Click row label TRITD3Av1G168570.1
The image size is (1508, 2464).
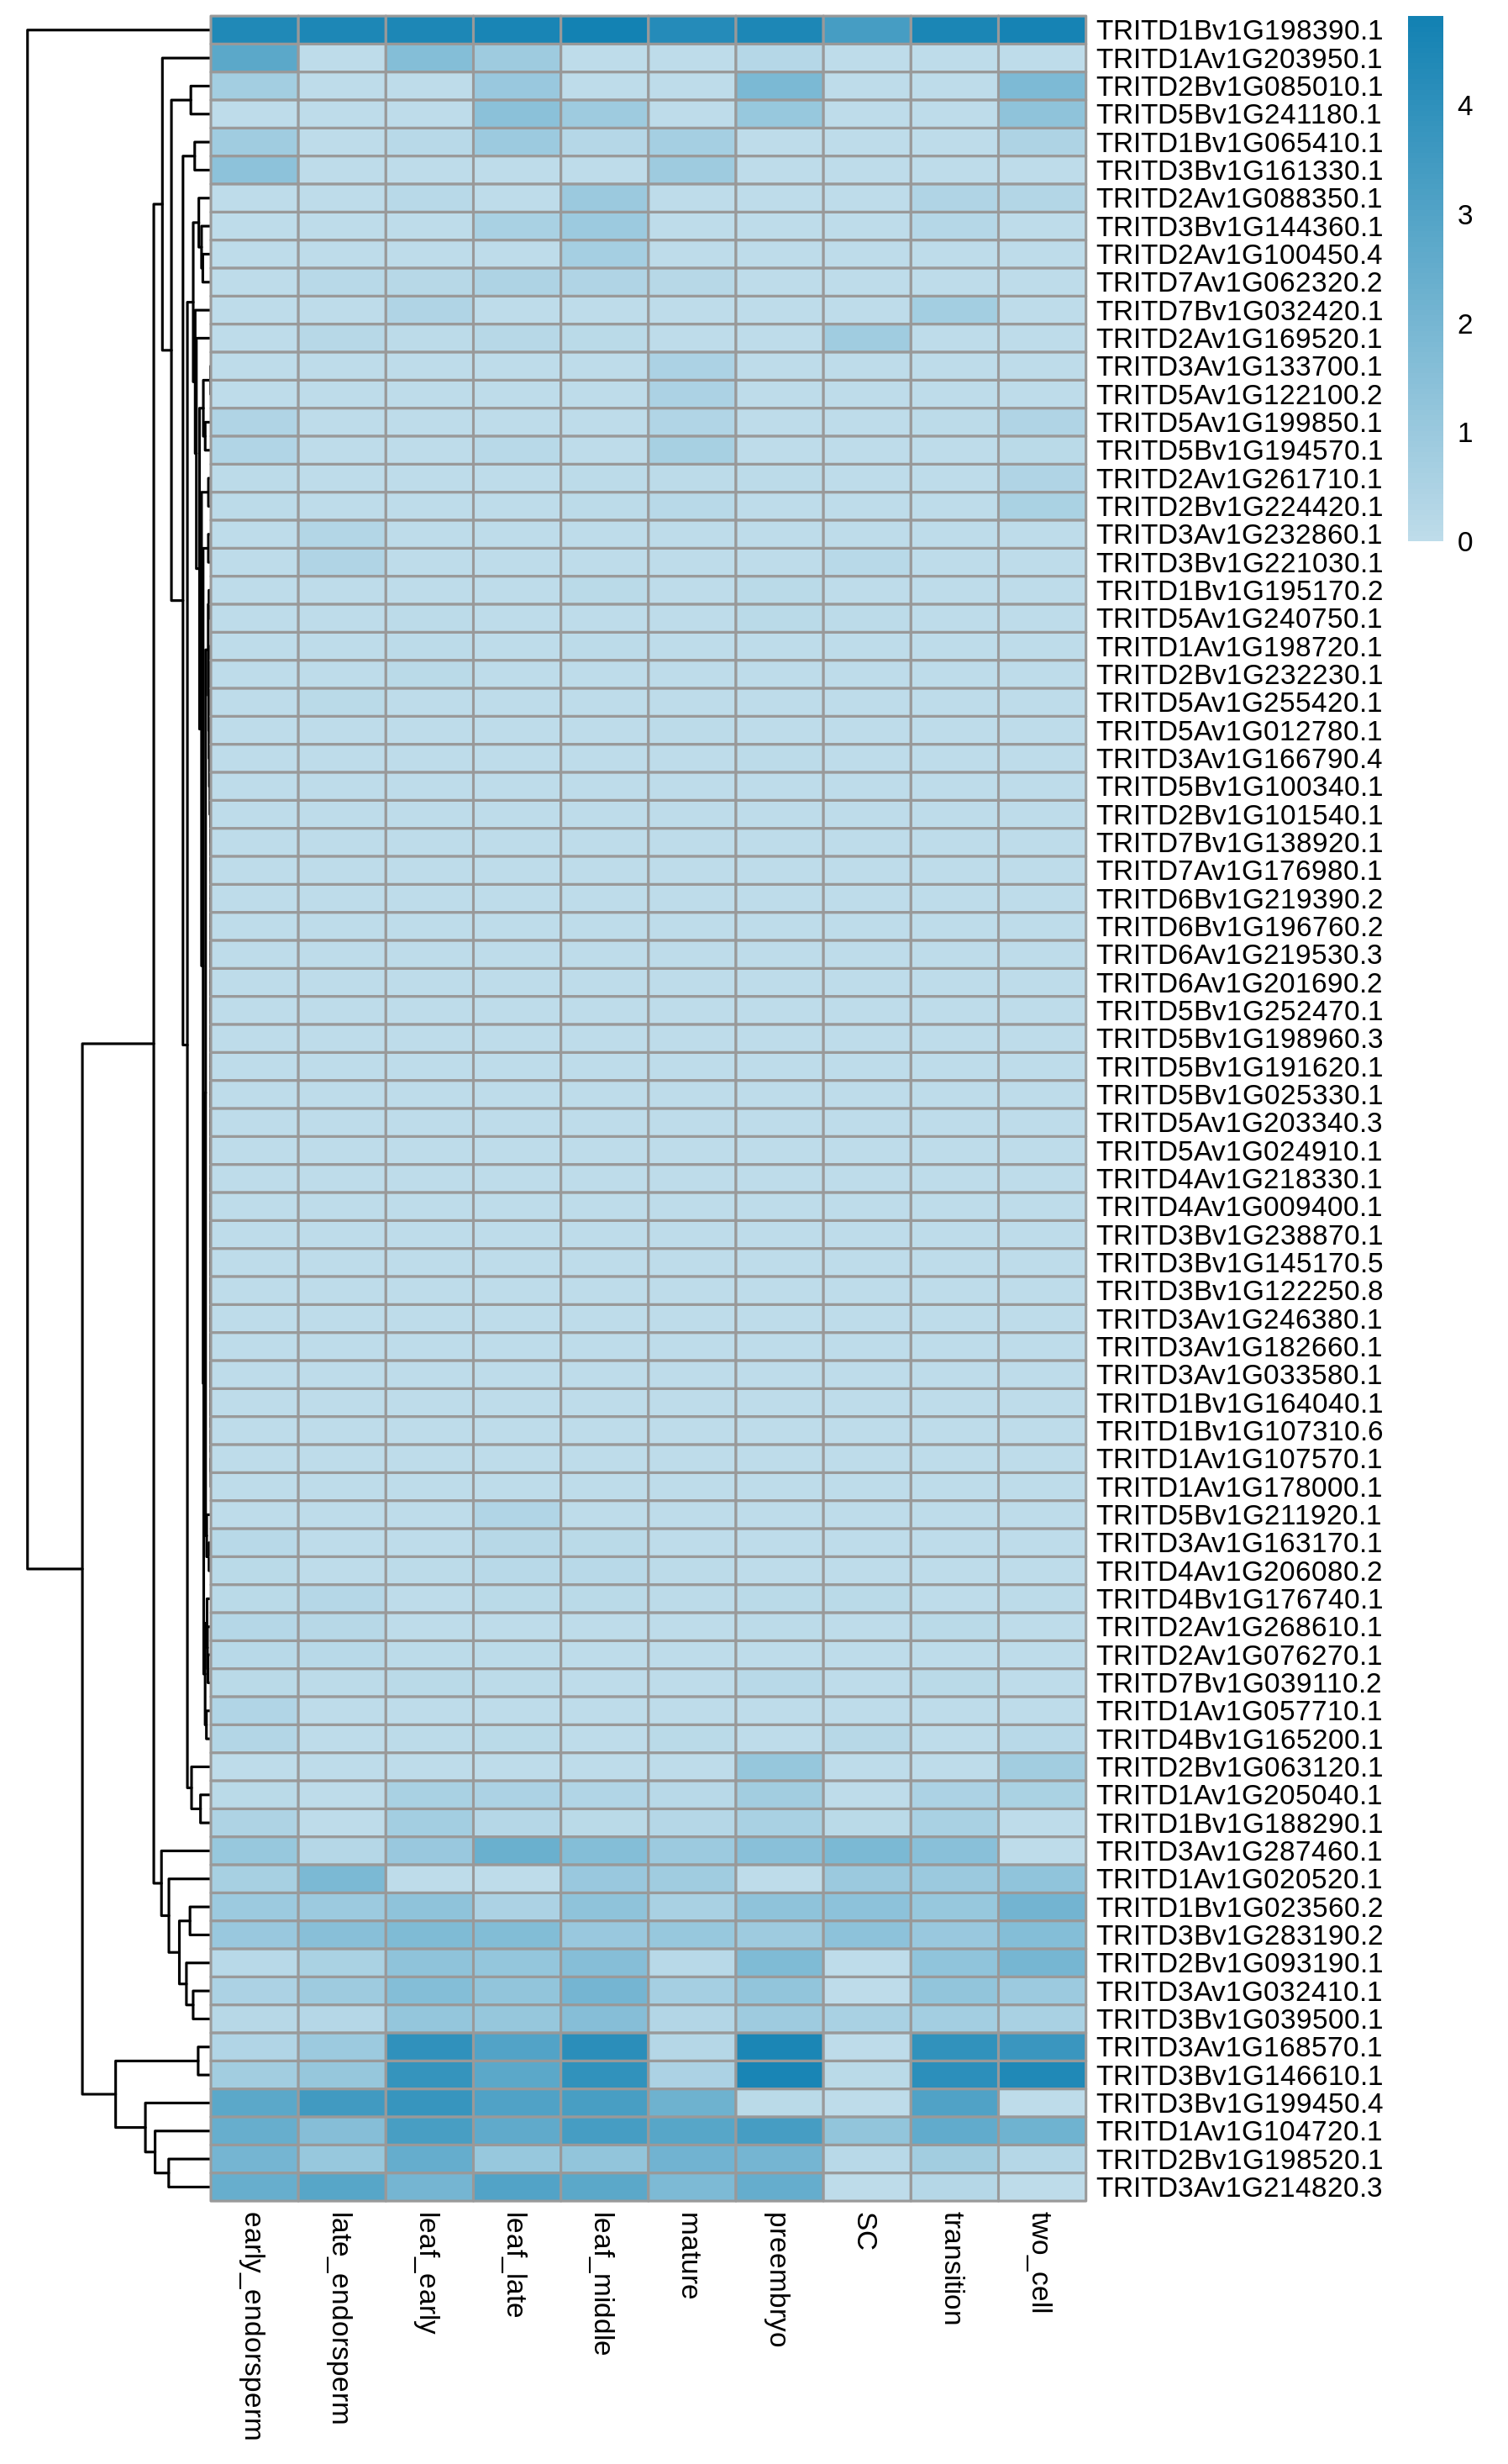coord(1239,2047)
